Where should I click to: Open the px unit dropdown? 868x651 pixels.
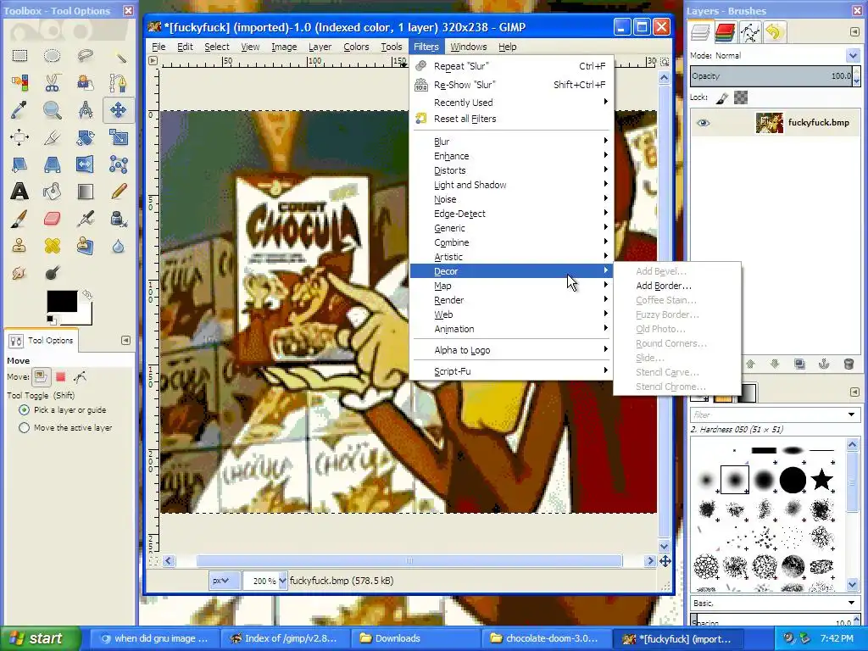tap(224, 581)
